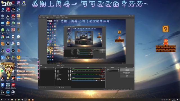This screenshot has height=101, width=180.
Task: Move scene up in Scenes panel
Action: click(x=43, y=87)
